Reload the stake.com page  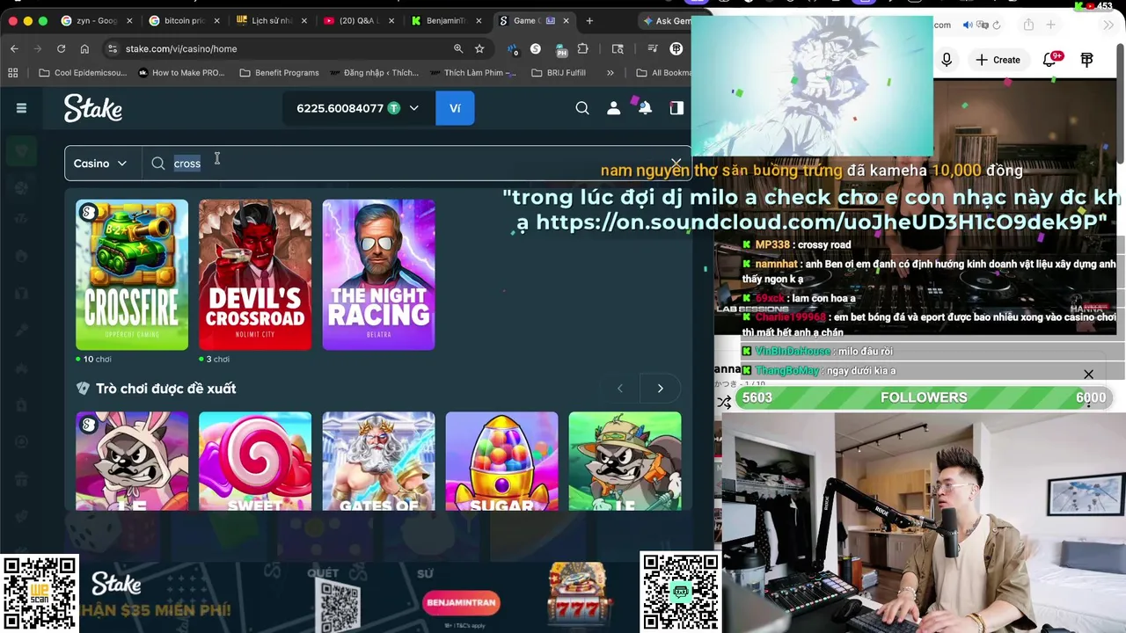point(61,48)
